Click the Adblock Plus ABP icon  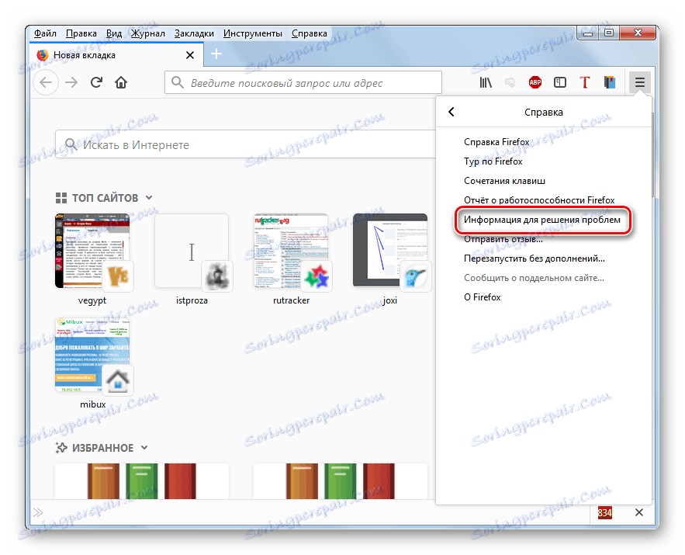(x=535, y=82)
